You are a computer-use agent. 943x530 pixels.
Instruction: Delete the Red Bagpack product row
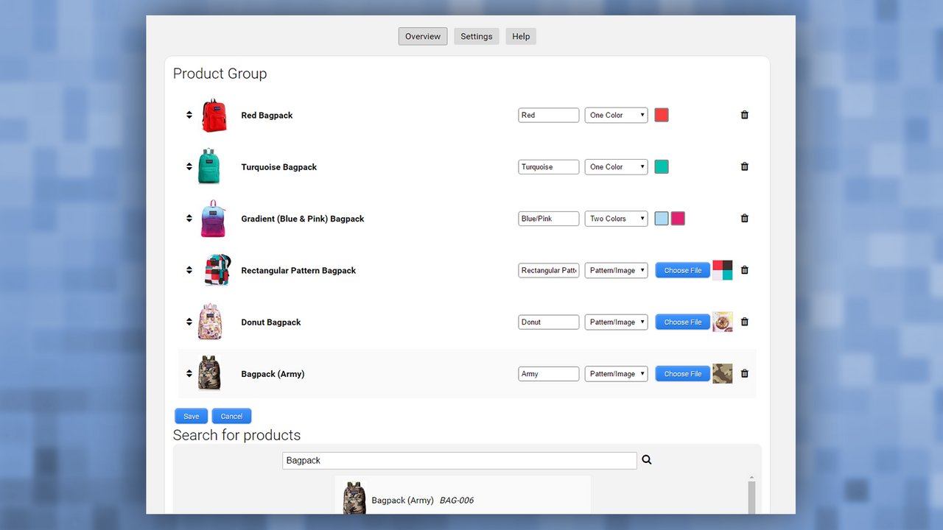tap(744, 115)
